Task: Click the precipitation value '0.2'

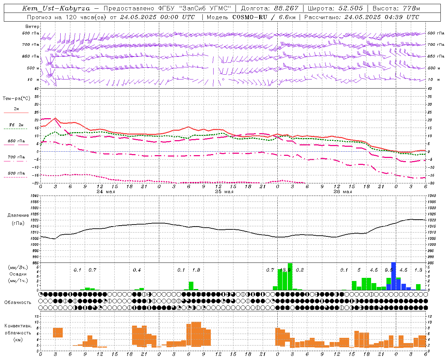Action: pyautogui.click(x=300, y=270)
